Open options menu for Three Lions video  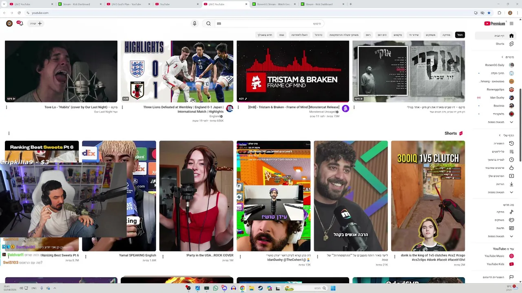(x=122, y=107)
